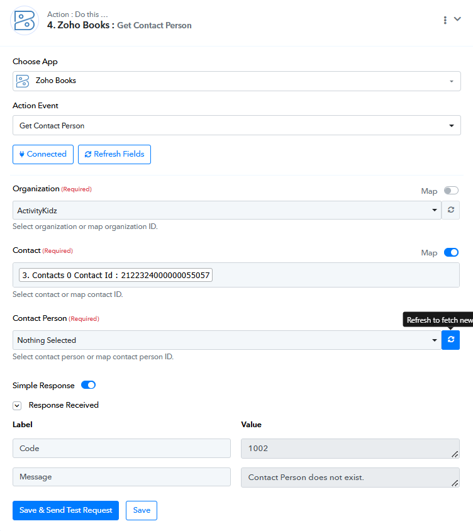Click the Refresh Fields button
The height and width of the screenshot is (531, 473).
click(x=114, y=154)
